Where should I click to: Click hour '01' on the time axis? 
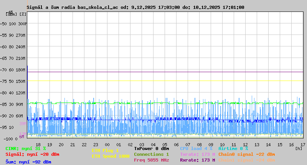click(x=119, y=145)
